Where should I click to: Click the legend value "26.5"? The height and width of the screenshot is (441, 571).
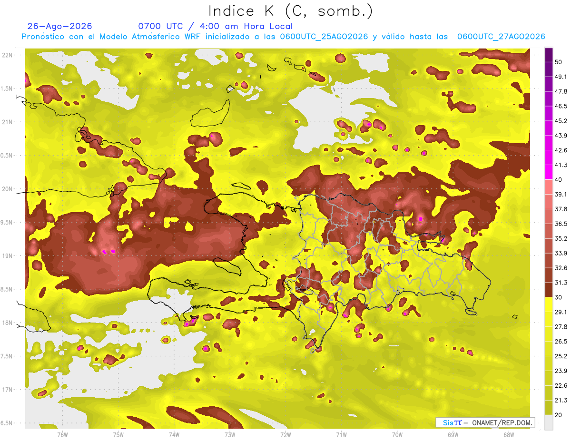tap(561, 342)
